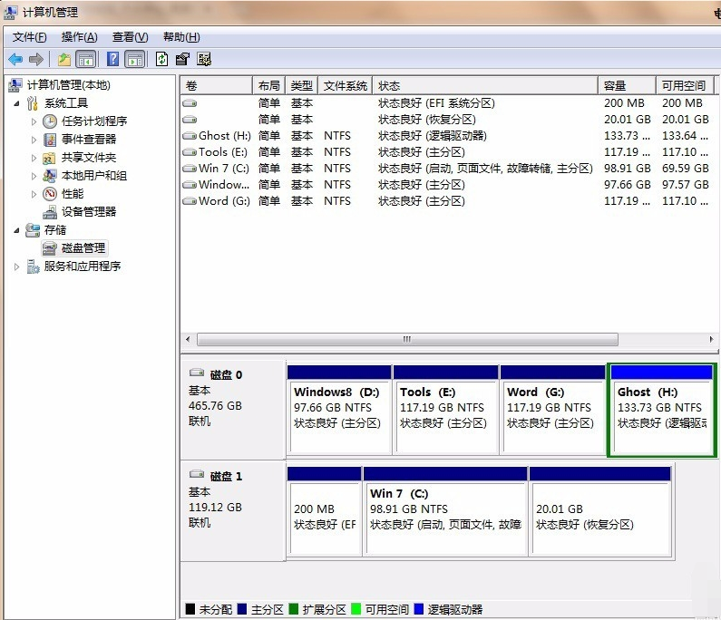
Task: Toggle the Show/Hide Console Tree toolbar button
Action: [86, 59]
